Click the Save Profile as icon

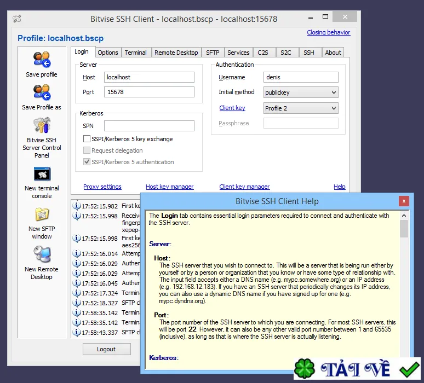coord(42,92)
